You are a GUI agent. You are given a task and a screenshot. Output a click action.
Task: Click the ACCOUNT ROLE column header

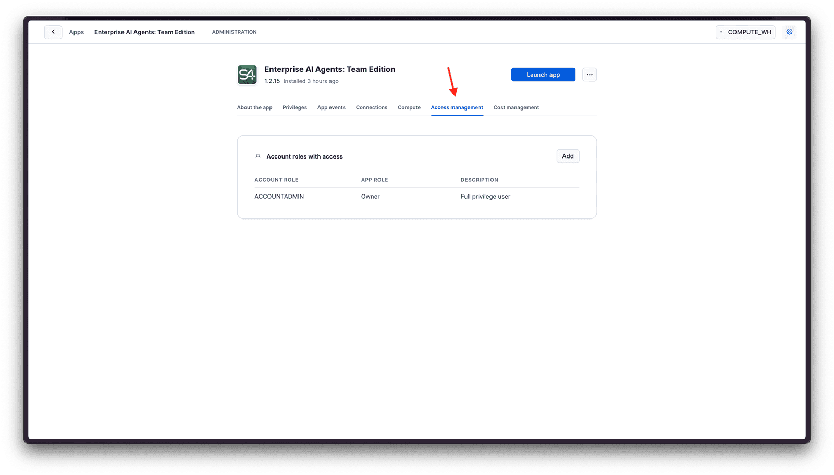click(276, 180)
